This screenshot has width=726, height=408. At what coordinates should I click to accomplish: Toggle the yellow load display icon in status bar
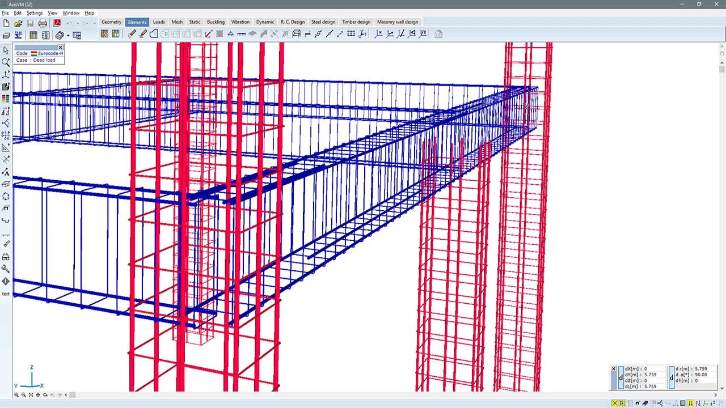(x=690, y=403)
